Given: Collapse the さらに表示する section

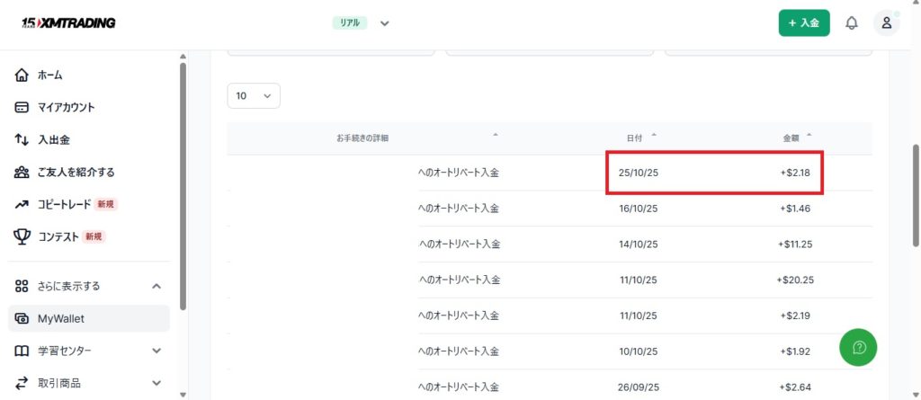Looking at the screenshot, I should 156,286.
